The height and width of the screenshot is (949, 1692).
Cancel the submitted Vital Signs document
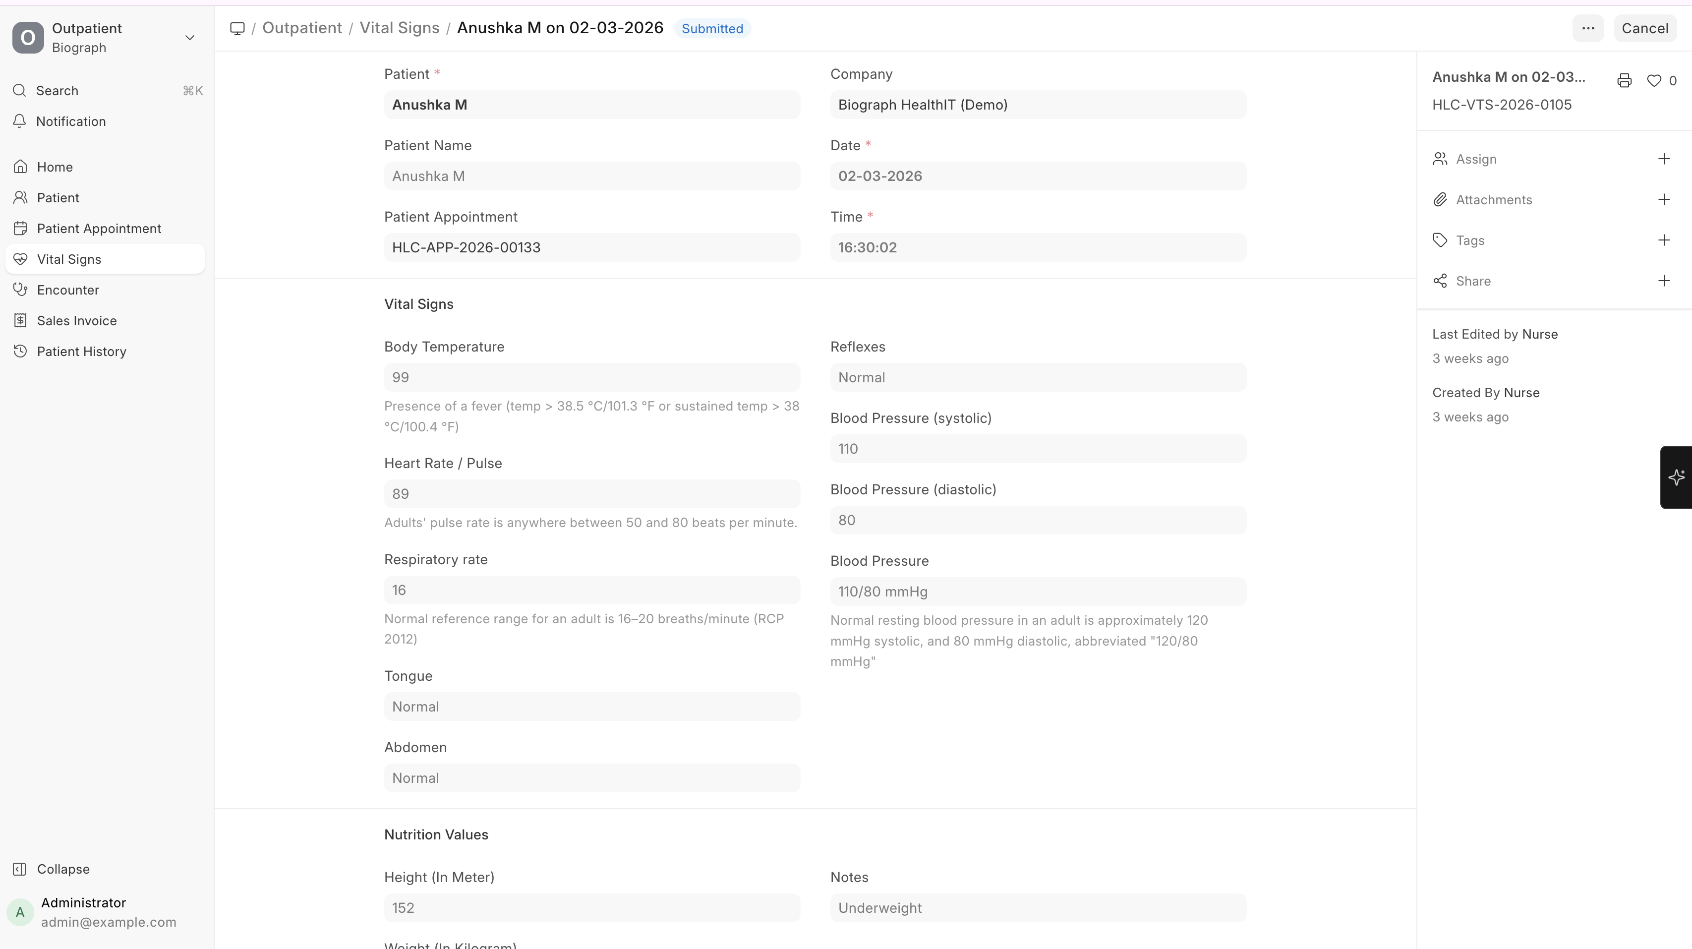[x=1644, y=28]
